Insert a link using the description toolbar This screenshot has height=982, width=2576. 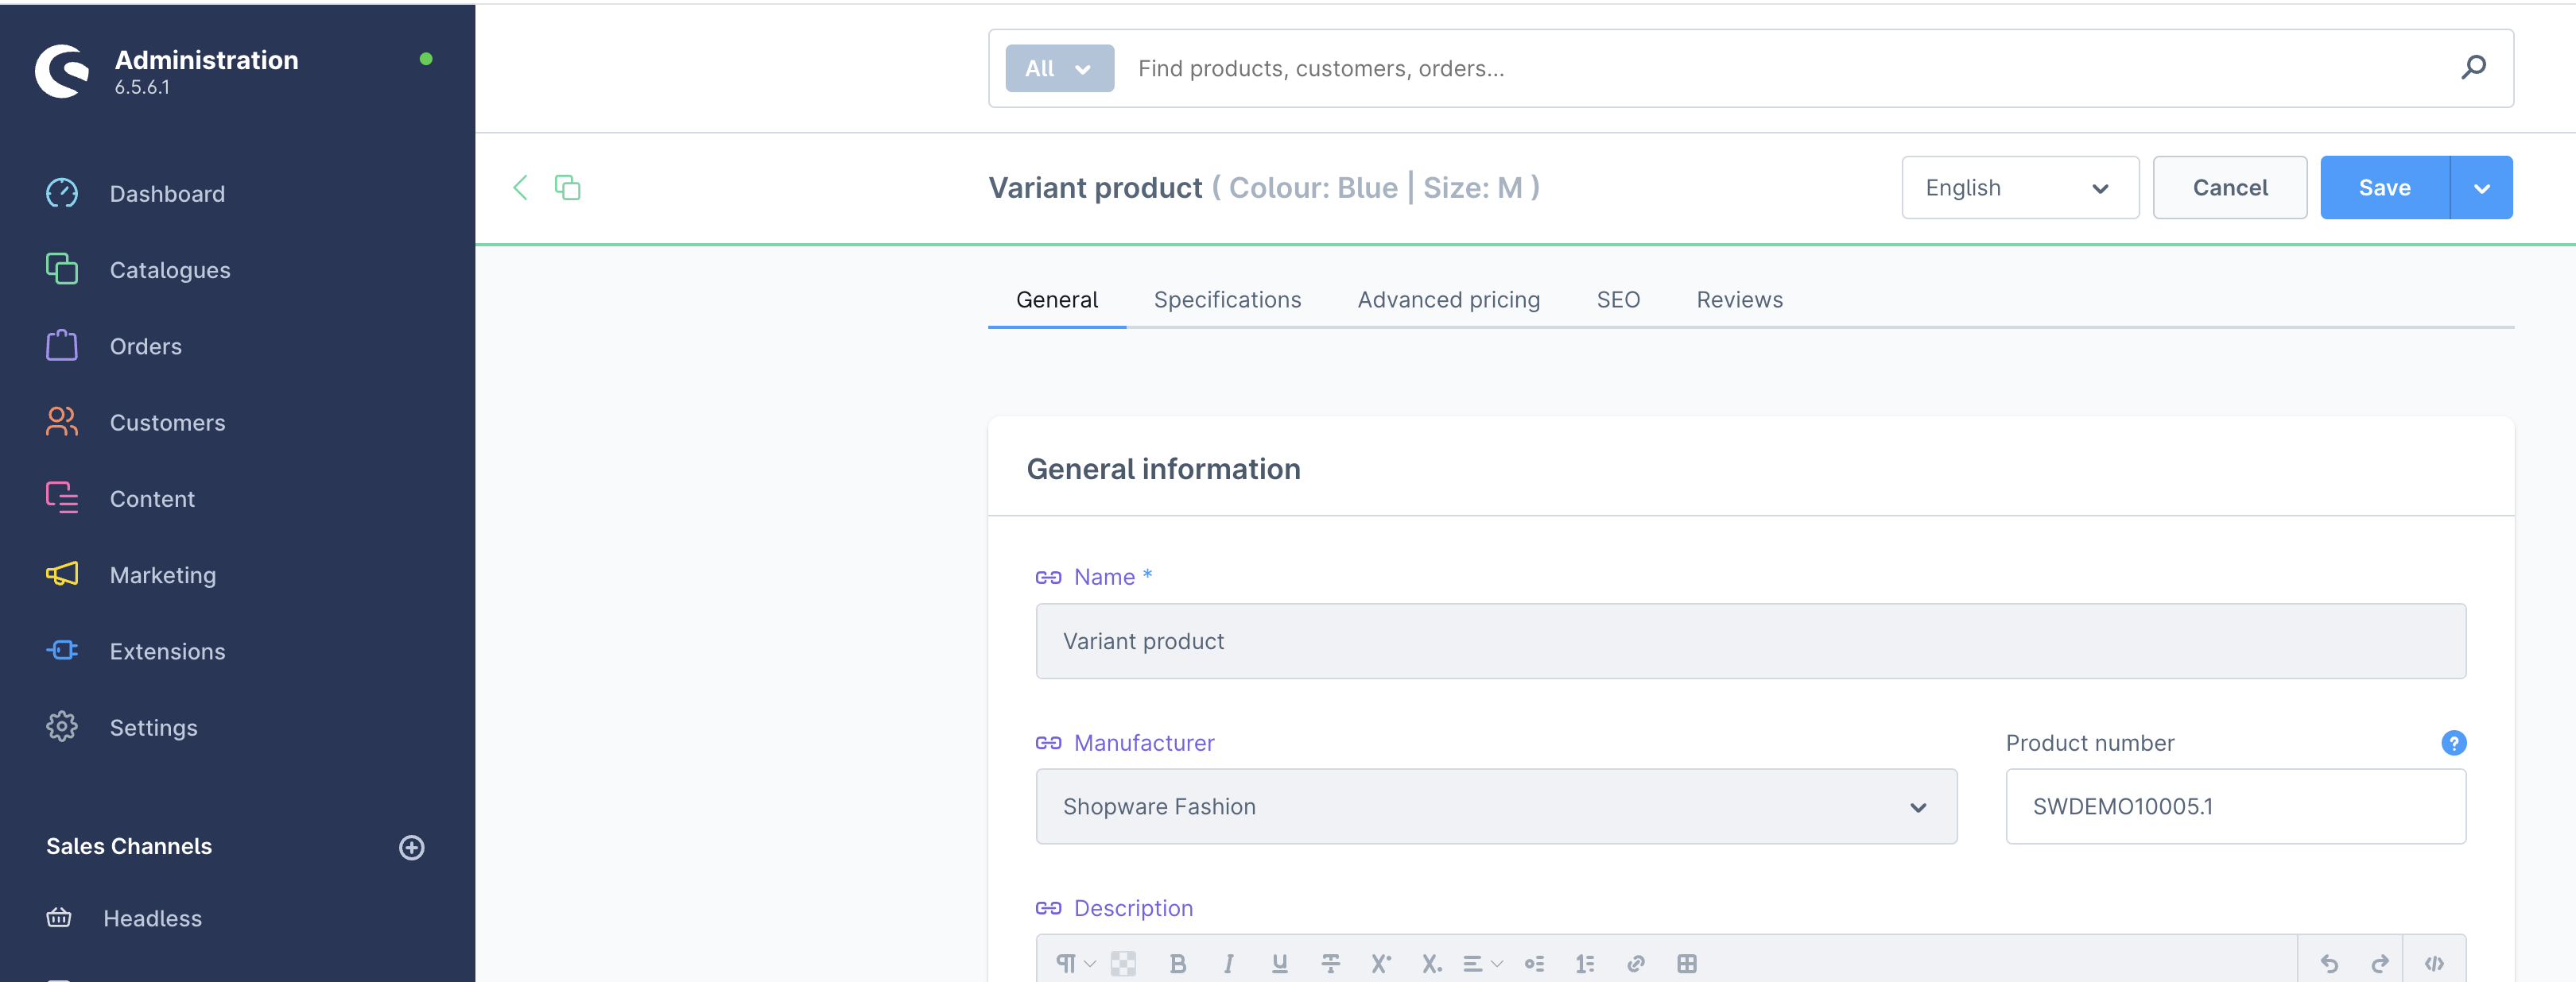(x=1637, y=963)
